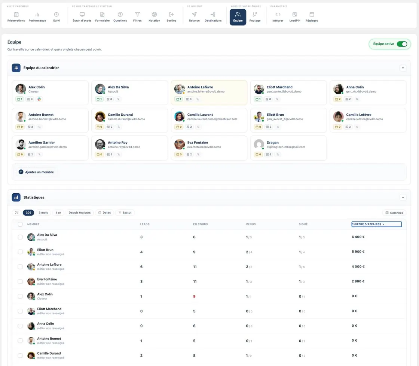Click the Slack icon on Alex Colin's card
419x366 pixels.
click(39, 99)
